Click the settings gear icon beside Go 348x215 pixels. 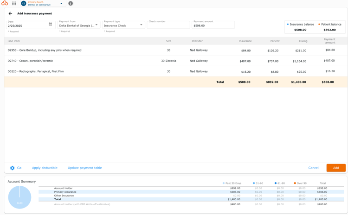click(x=12, y=168)
